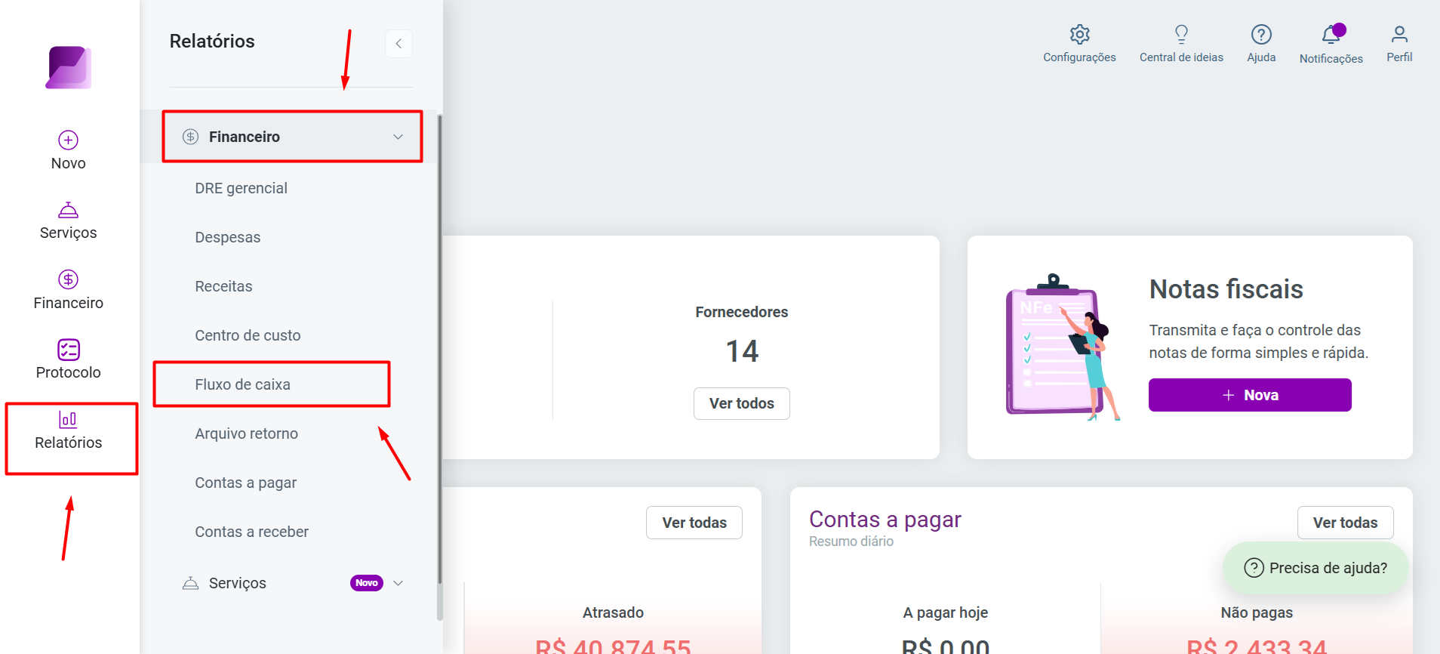This screenshot has width=1440, height=654.
Task: Open Relatórios chart icon in sidebar
Action: (x=69, y=419)
